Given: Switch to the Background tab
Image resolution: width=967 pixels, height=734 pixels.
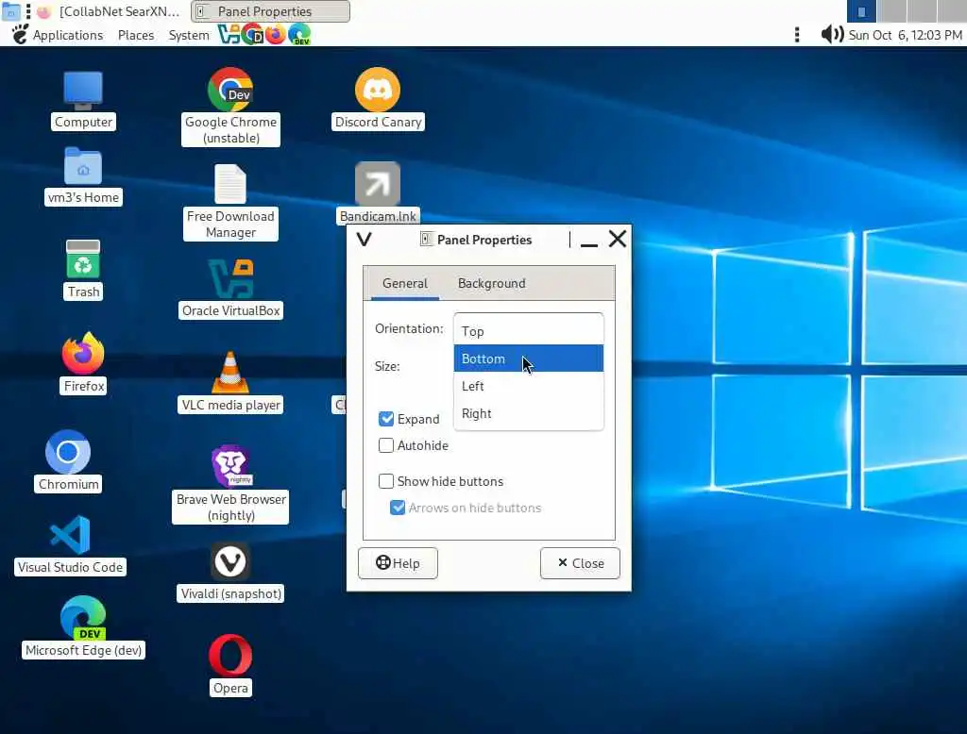Looking at the screenshot, I should [491, 283].
